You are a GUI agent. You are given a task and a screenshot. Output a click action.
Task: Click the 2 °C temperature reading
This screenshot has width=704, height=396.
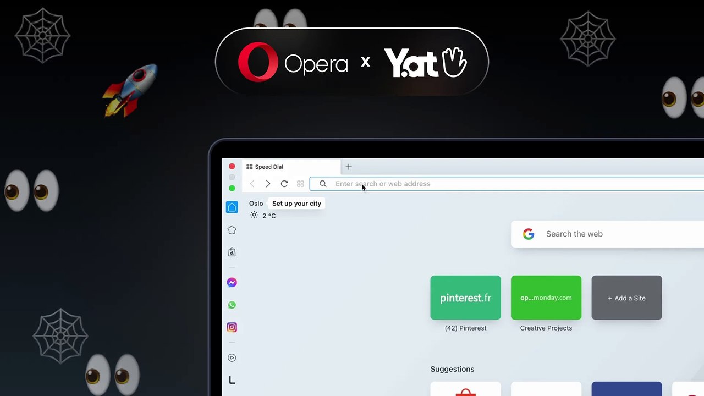[269, 216]
